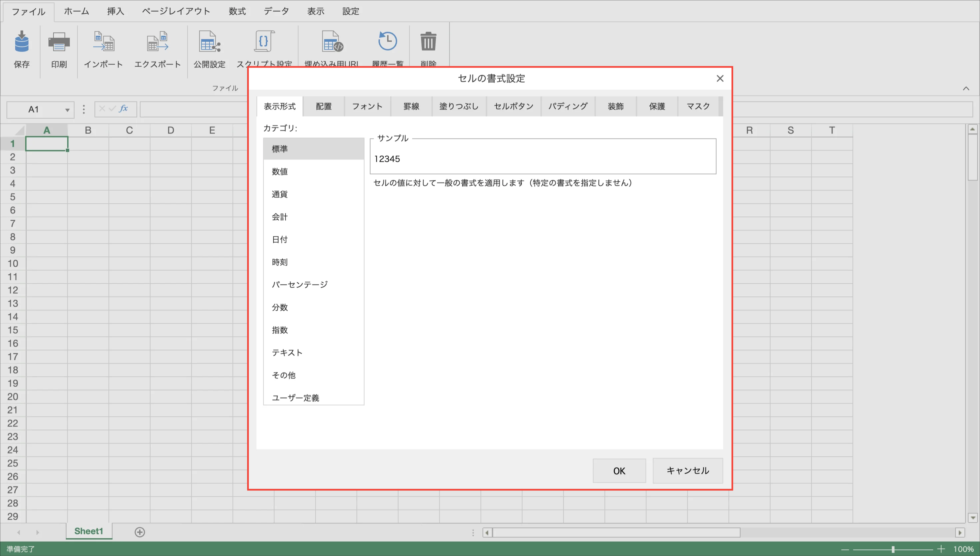Click the キャンセル button
This screenshot has height=556, width=980.
[x=687, y=470]
